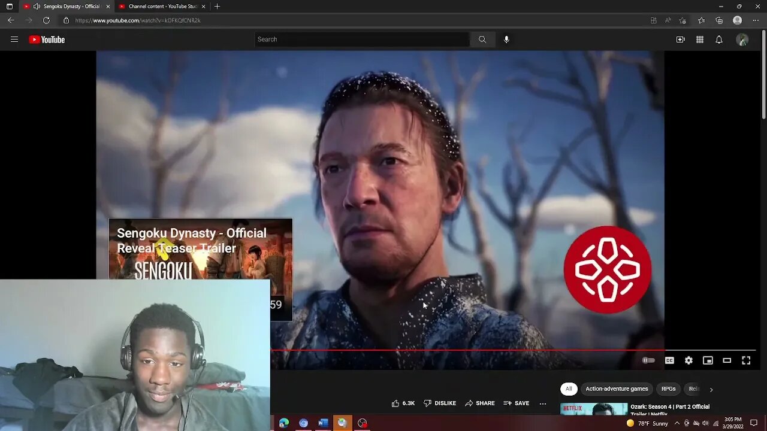
Task: Open the Ozark Season 4 trailer thumbnail
Action: point(594,409)
